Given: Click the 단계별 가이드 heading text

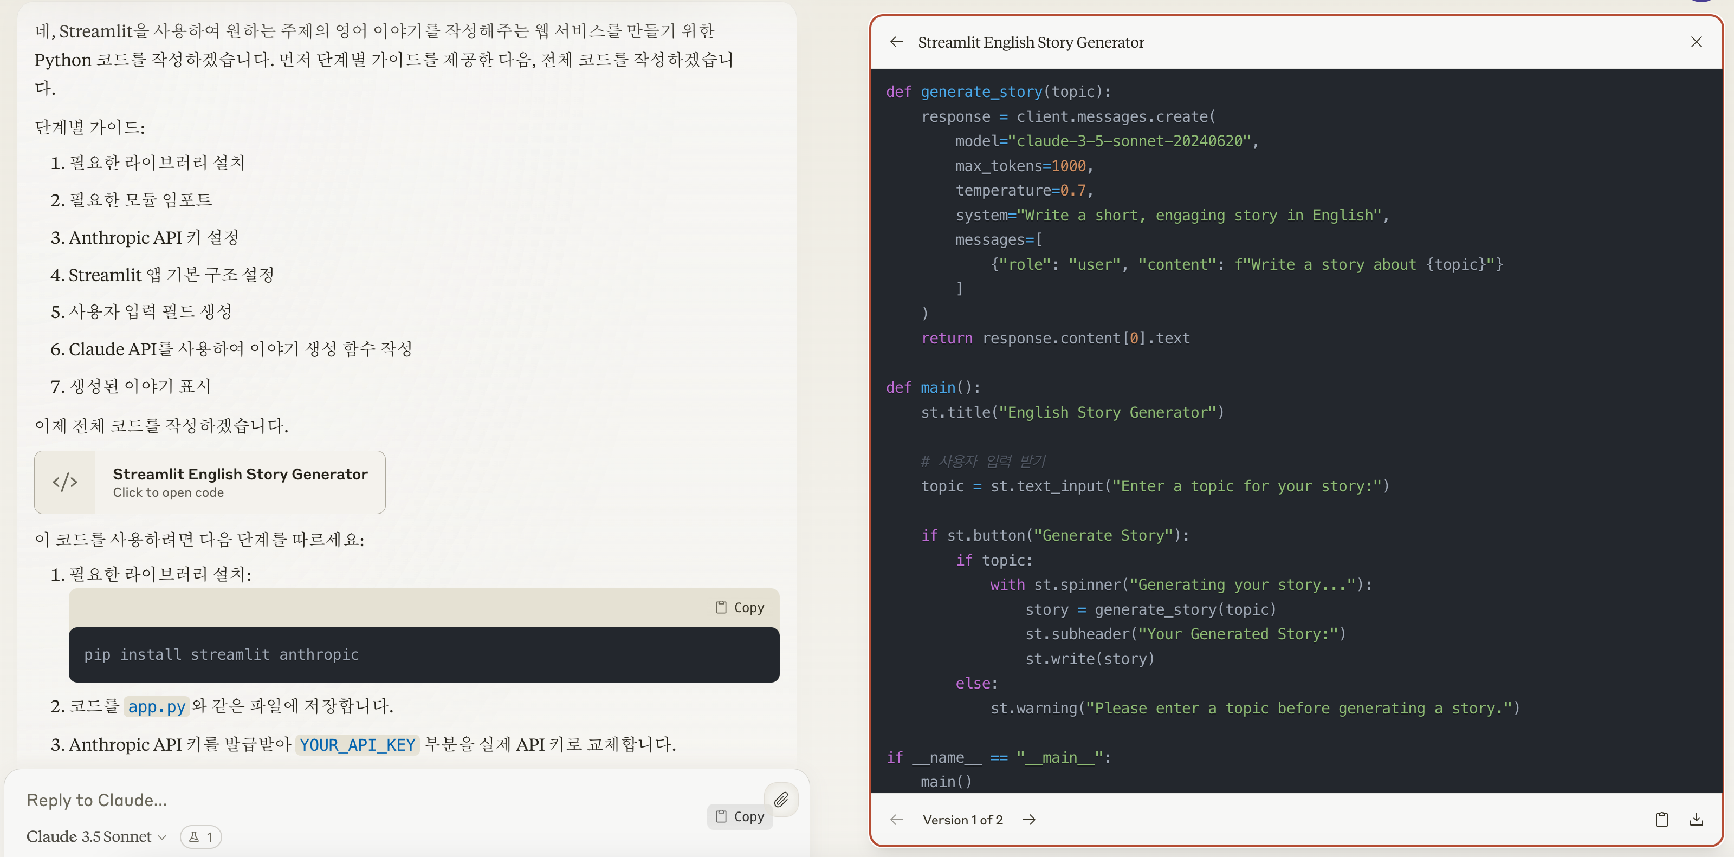Looking at the screenshot, I should click(89, 127).
